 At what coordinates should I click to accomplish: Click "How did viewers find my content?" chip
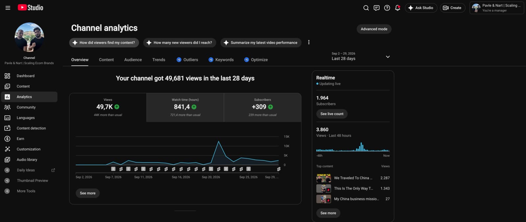[104, 43]
